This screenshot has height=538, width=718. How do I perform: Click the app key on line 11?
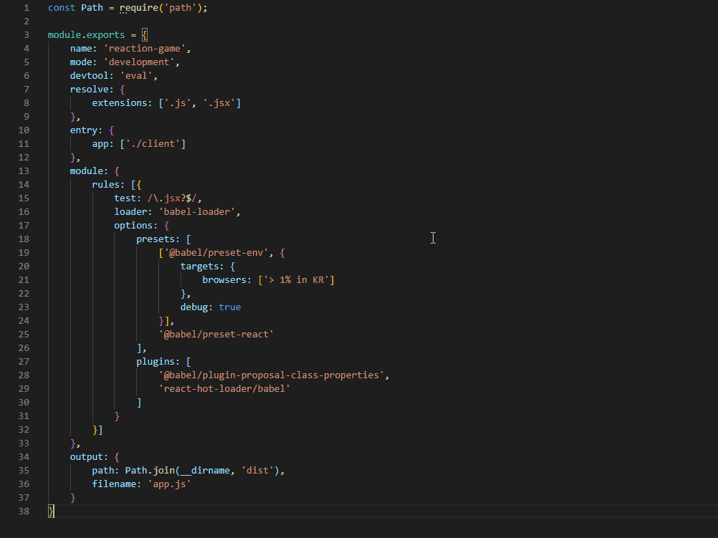click(x=100, y=144)
